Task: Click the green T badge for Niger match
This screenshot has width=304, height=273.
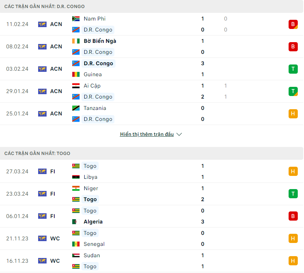Action: (293, 194)
